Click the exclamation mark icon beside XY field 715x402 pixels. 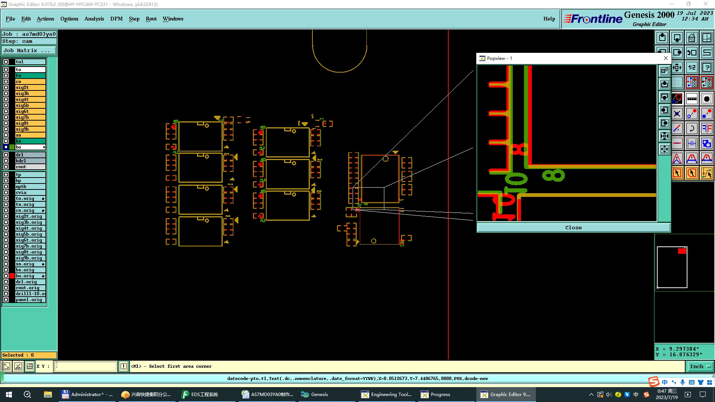click(124, 366)
